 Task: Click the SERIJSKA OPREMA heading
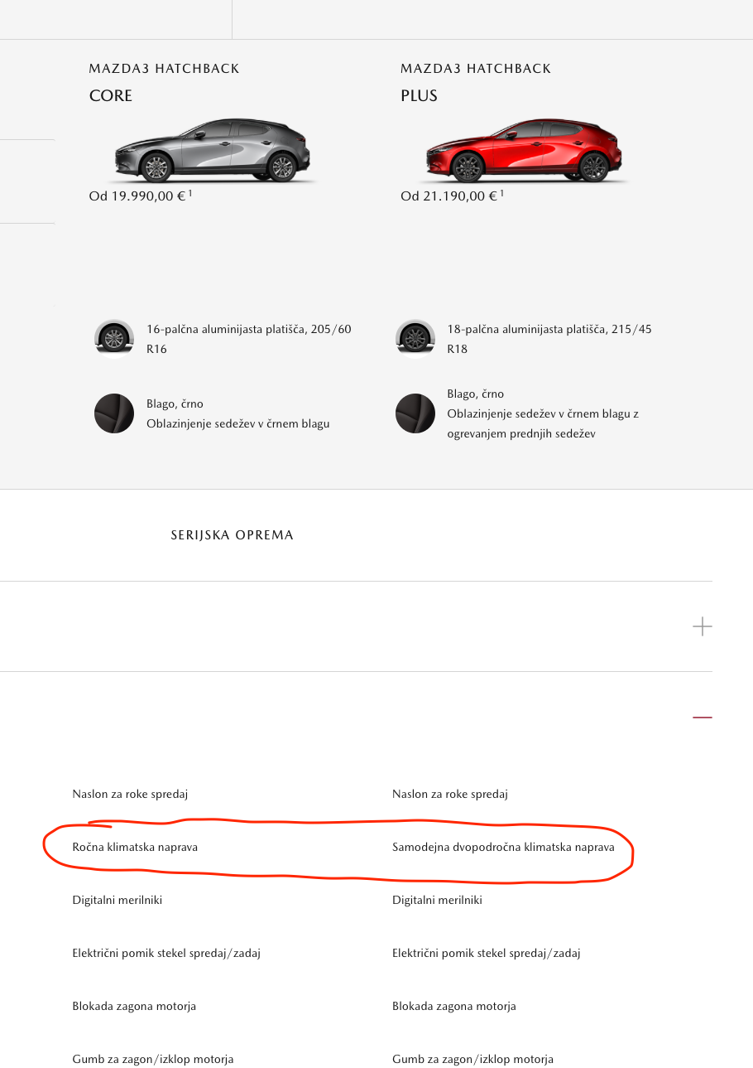point(233,535)
